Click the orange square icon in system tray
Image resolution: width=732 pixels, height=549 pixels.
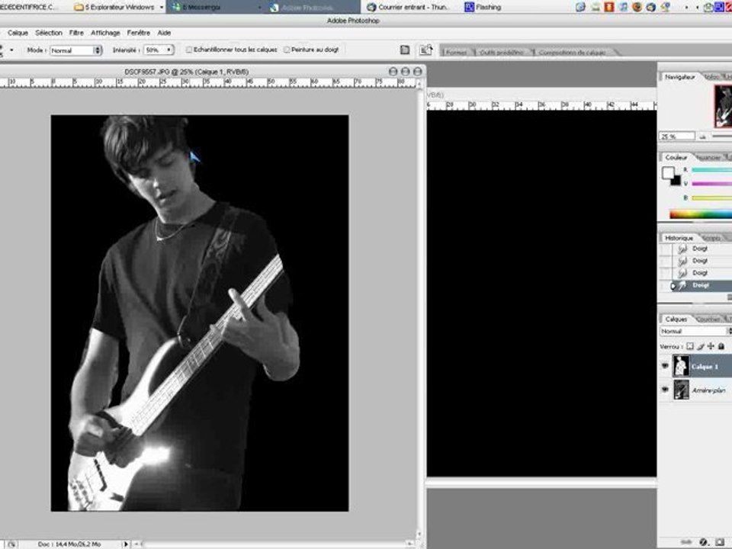[609, 7]
